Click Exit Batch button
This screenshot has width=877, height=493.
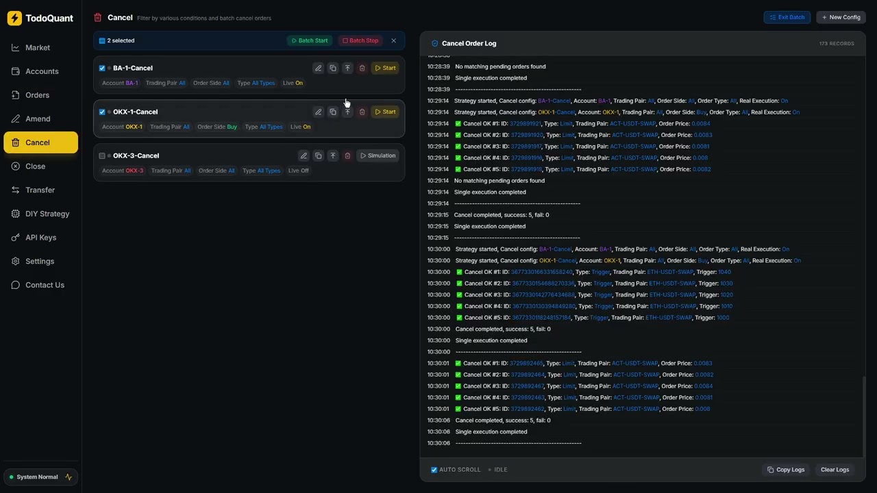pos(787,18)
